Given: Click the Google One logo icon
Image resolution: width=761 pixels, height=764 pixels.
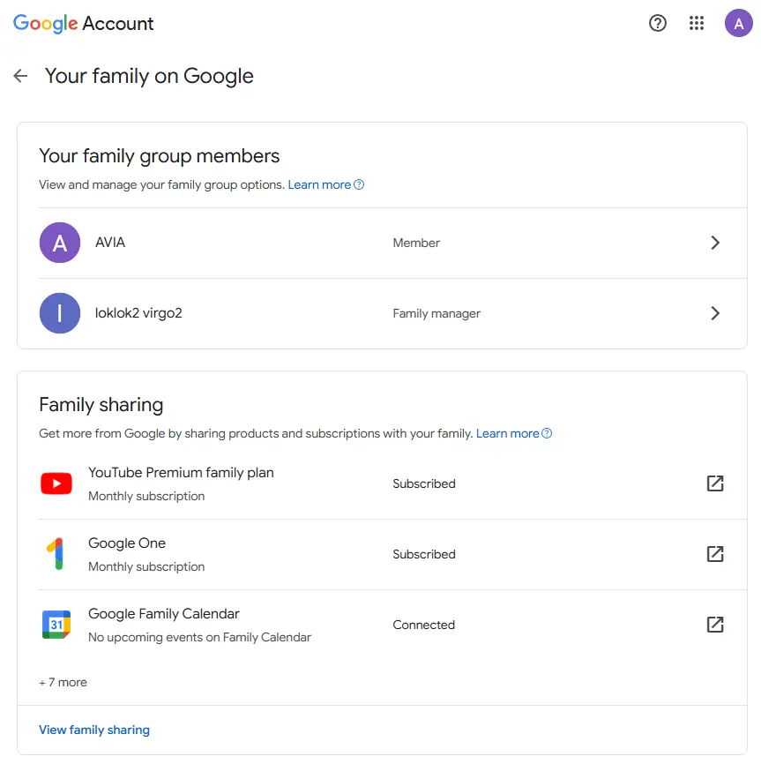Looking at the screenshot, I should coord(56,554).
